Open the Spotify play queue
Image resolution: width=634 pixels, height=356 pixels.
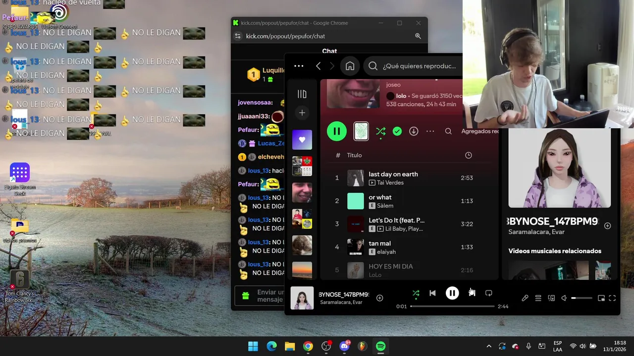coord(538,298)
